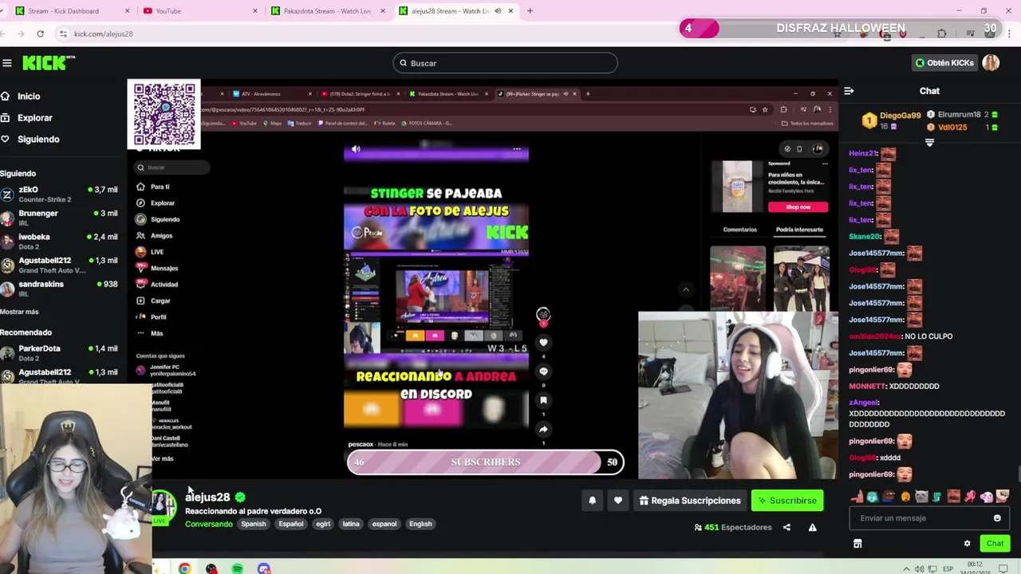Viewport: 1021px width, 574px height.
Task: Open the chat shop icon below message box
Action: point(857,544)
